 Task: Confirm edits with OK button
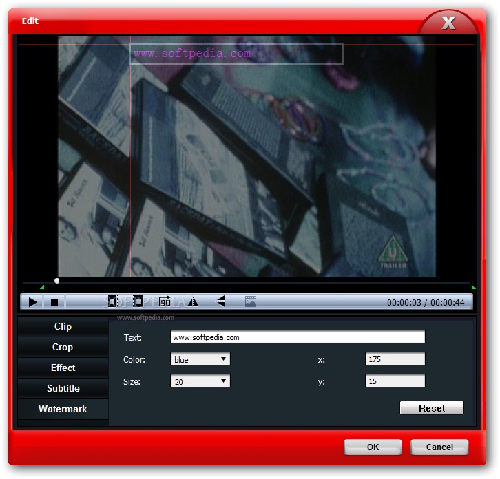(x=373, y=447)
